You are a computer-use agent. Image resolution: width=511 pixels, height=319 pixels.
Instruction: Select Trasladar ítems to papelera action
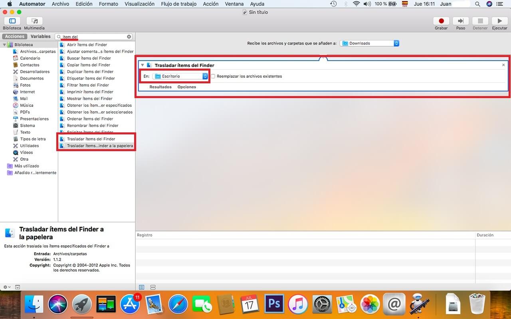[x=97, y=146]
